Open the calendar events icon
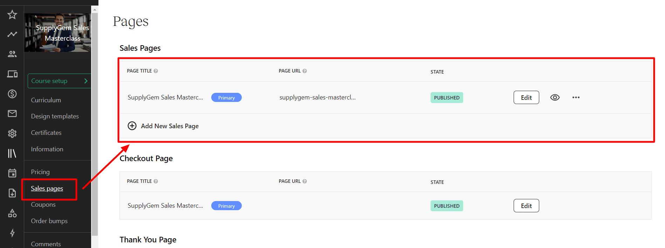The height and width of the screenshot is (248, 665). [x=12, y=173]
